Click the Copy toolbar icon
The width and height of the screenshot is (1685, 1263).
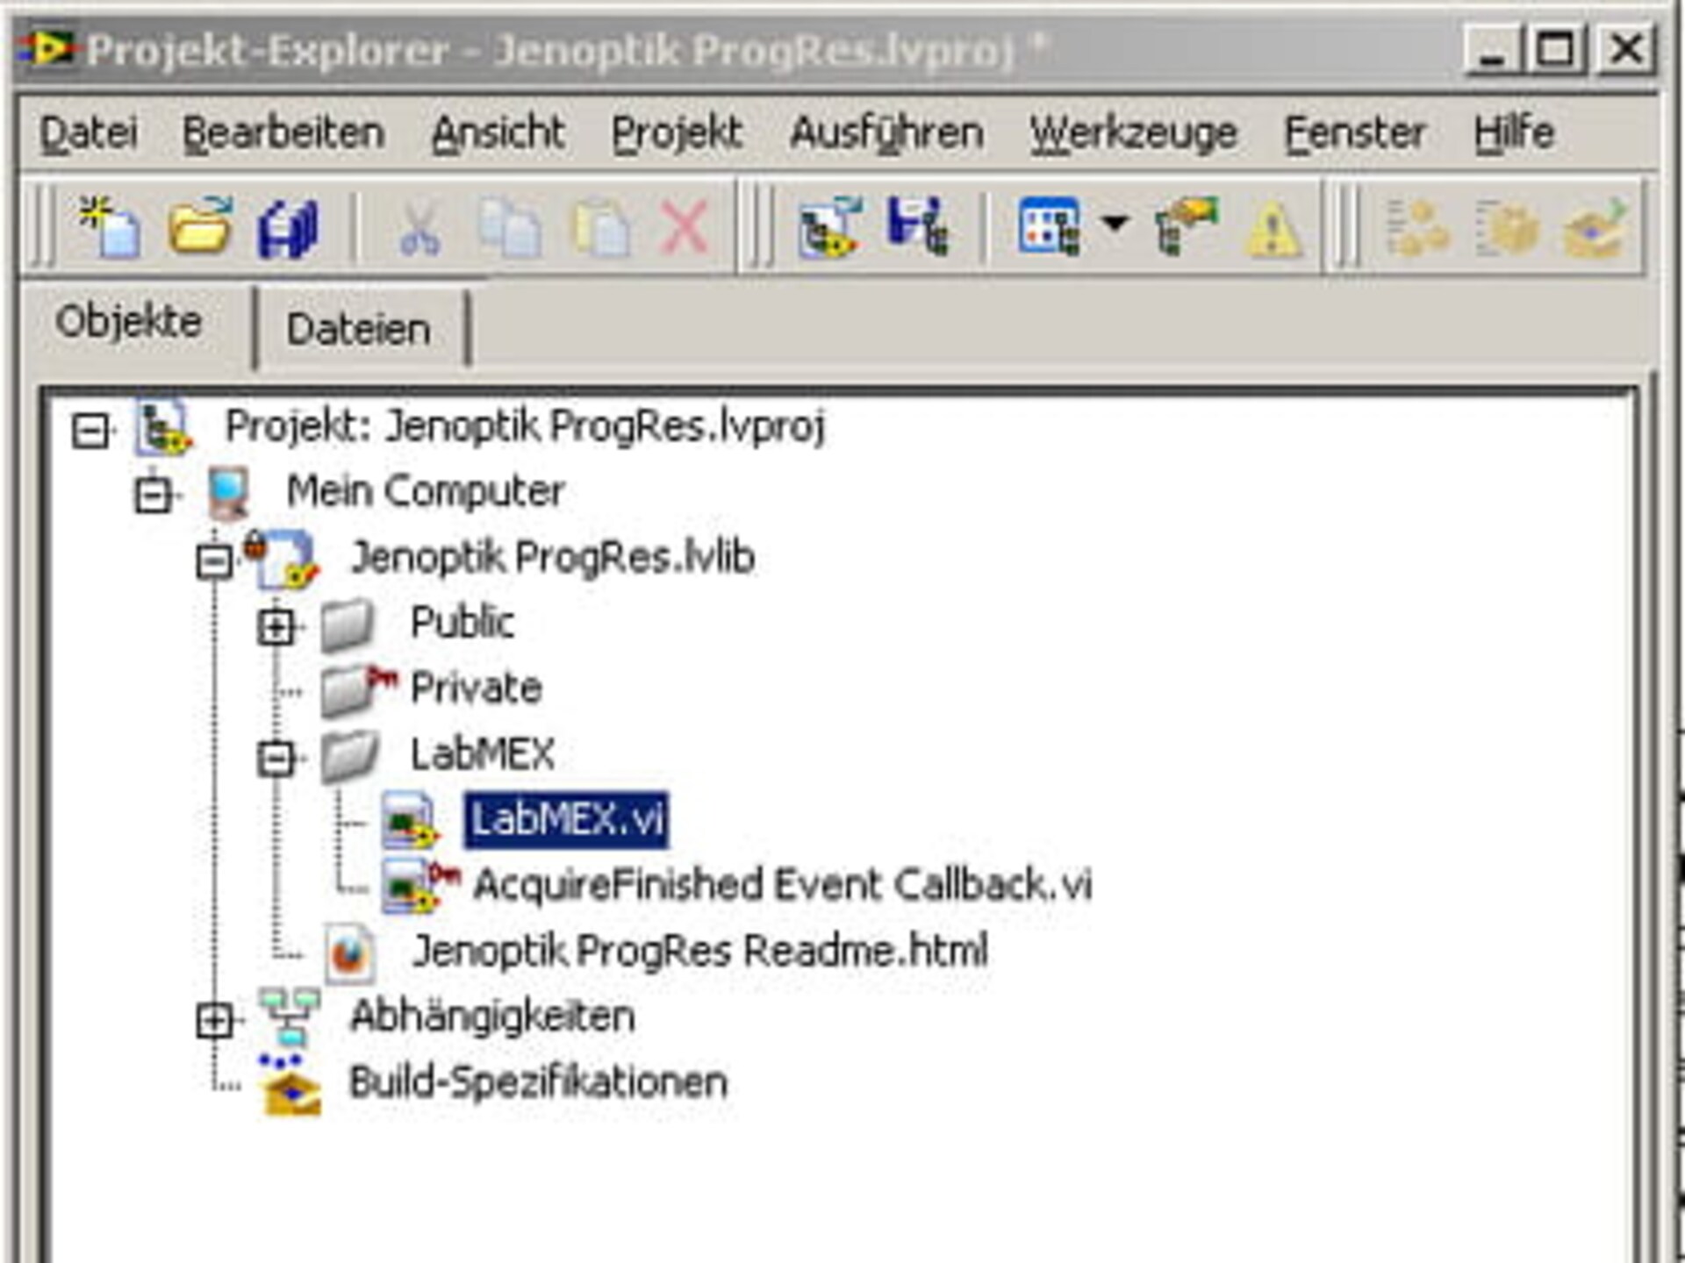click(x=509, y=229)
